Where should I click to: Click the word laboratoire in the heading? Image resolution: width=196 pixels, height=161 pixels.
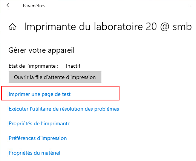(x=118, y=27)
